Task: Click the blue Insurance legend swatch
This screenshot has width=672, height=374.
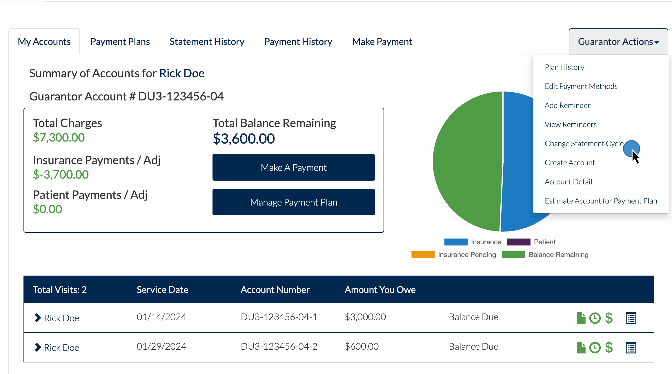Action: coord(456,242)
